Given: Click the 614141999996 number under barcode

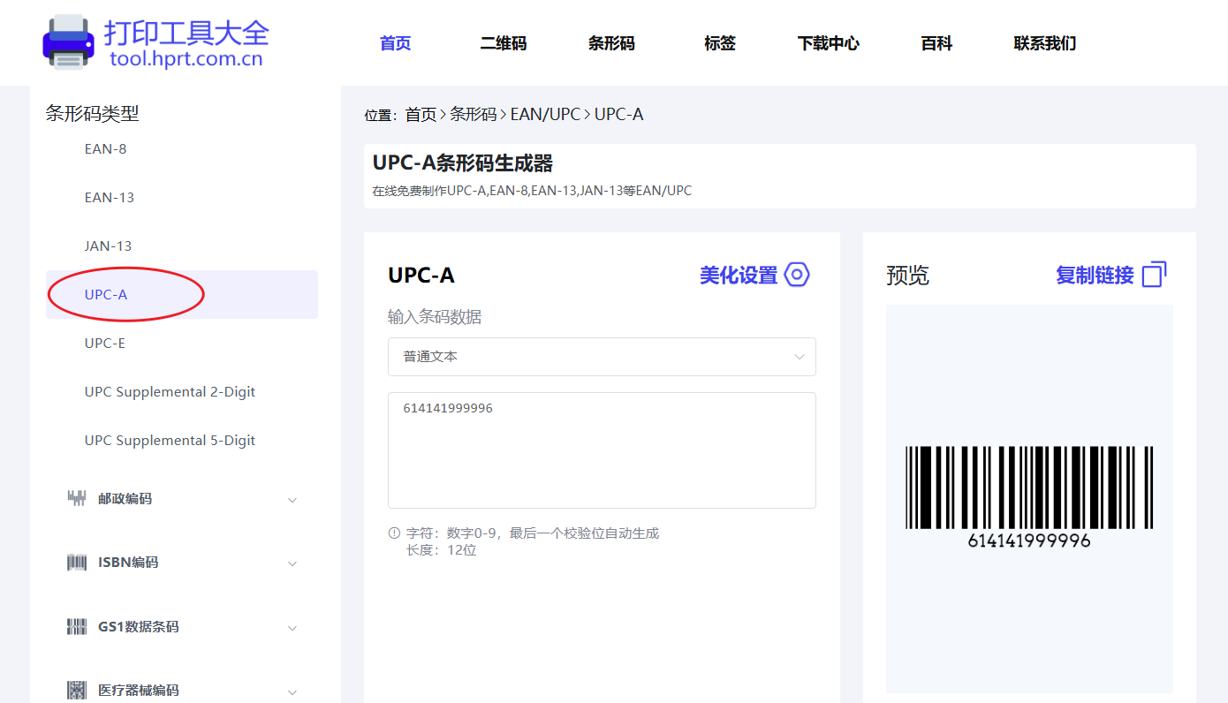Looking at the screenshot, I should click(1029, 540).
